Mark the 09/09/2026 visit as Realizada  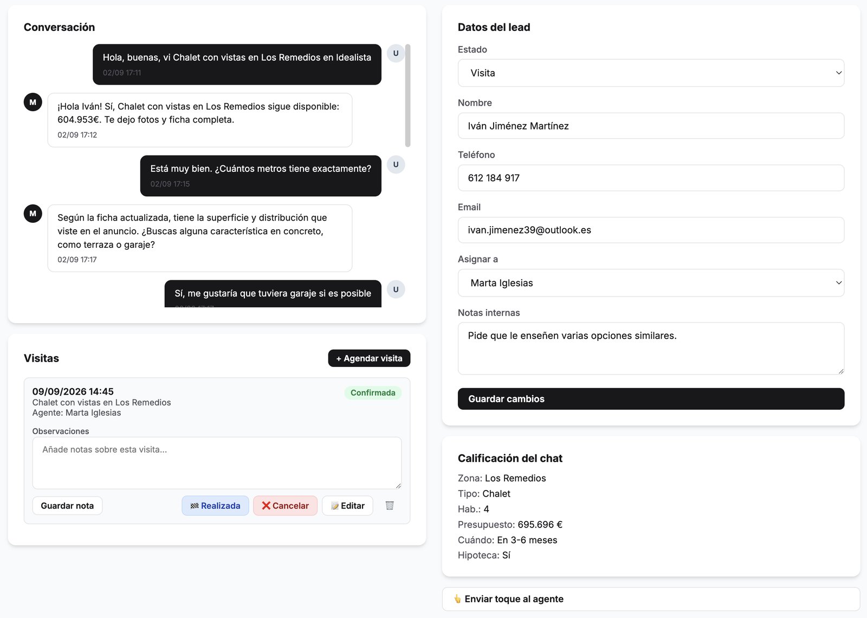[215, 506]
